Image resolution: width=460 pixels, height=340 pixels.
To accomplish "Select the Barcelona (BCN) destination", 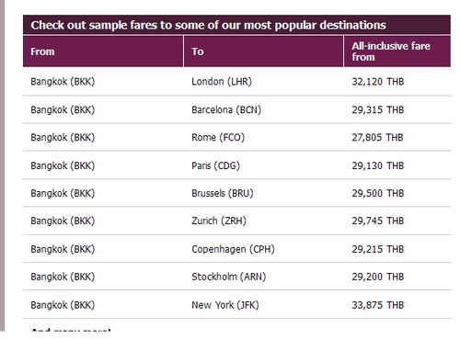I will click(x=226, y=109).
